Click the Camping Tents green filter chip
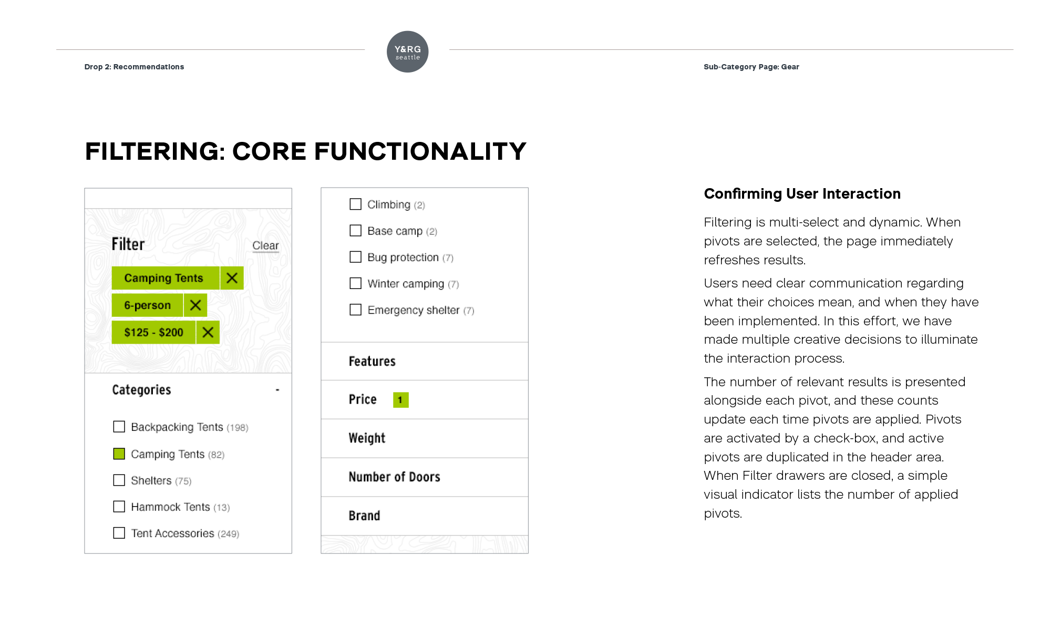The width and height of the screenshot is (1051, 638). click(x=164, y=278)
